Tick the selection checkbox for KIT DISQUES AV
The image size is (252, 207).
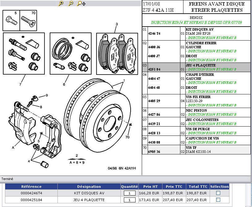point(218,192)
